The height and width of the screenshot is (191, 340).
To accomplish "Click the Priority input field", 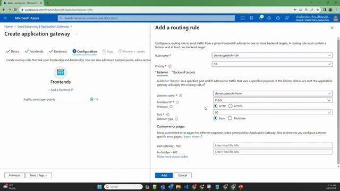I will (x=272, y=64).
